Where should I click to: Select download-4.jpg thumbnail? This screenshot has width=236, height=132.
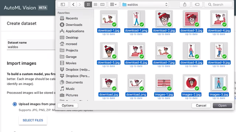click(219, 19)
